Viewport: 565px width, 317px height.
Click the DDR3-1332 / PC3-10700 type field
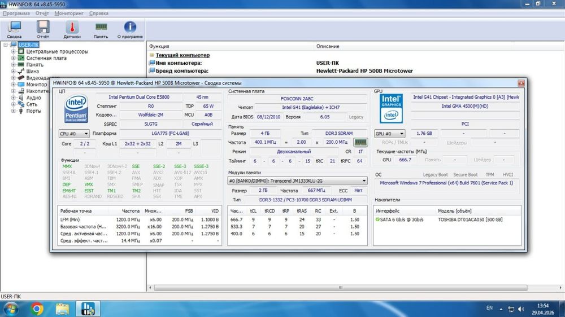pos(305,200)
